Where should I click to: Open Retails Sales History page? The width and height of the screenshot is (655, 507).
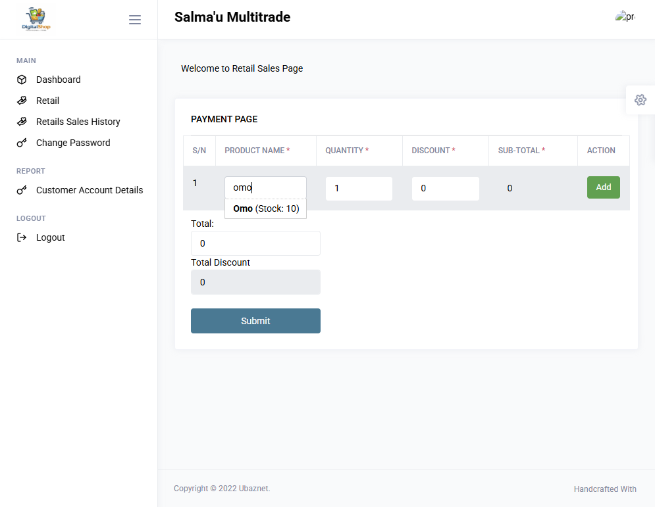coord(78,122)
